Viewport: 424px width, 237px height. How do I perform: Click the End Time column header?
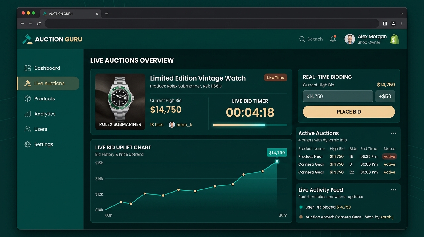click(369, 149)
